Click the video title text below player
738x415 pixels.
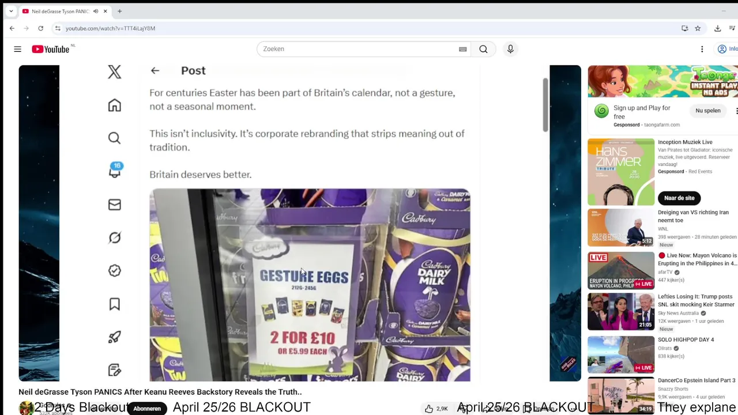coord(160,392)
